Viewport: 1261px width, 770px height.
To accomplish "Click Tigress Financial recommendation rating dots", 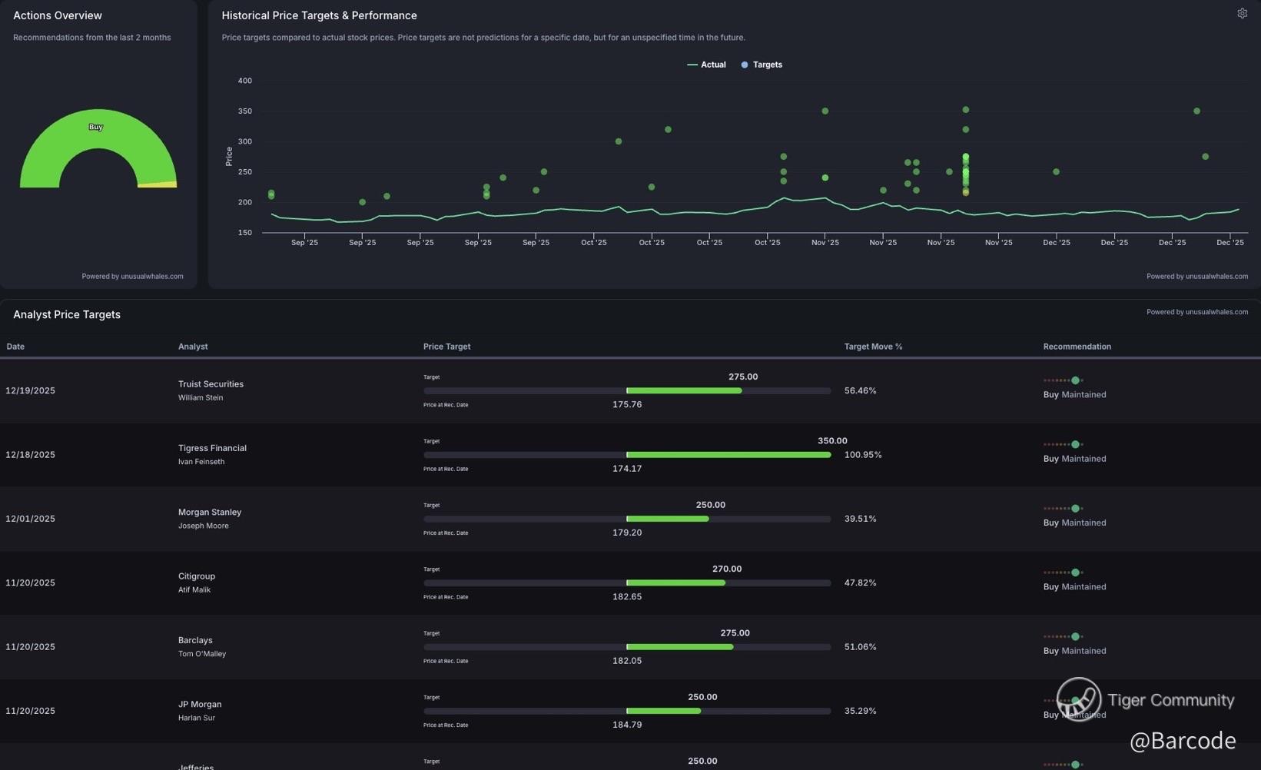I will pyautogui.click(x=1064, y=444).
